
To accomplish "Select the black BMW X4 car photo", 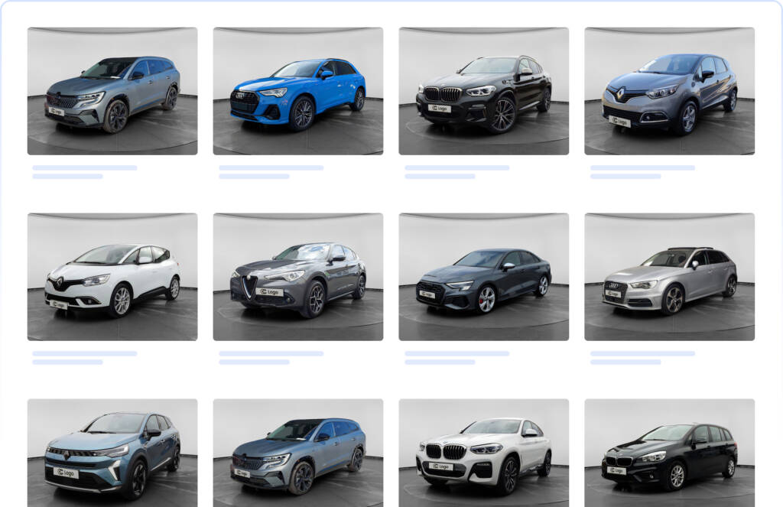I will coord(484,91).
